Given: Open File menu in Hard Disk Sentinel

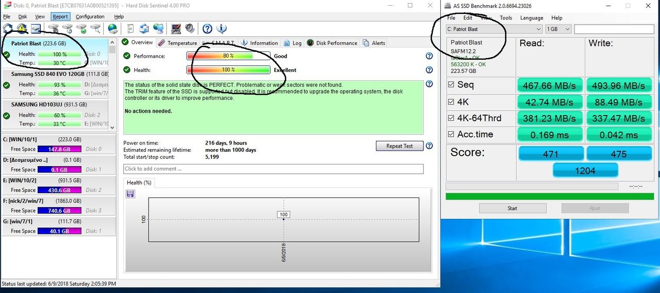Looking at the screenshot, I should point(6,16).
